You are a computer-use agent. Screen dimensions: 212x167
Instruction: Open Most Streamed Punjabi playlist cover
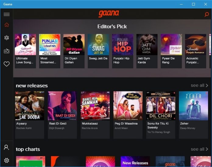click(x=50, y=44)
